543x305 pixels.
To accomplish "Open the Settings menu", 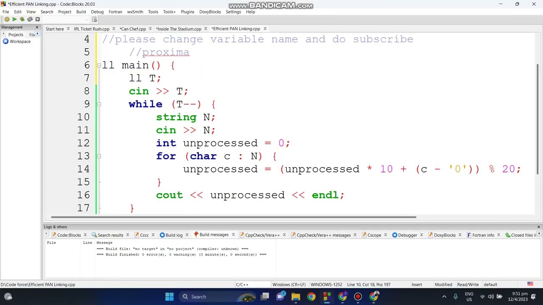I will point(233,12).
